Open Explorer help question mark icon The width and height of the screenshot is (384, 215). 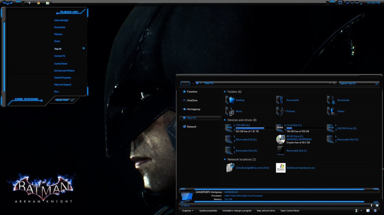(x=375, y=211)
